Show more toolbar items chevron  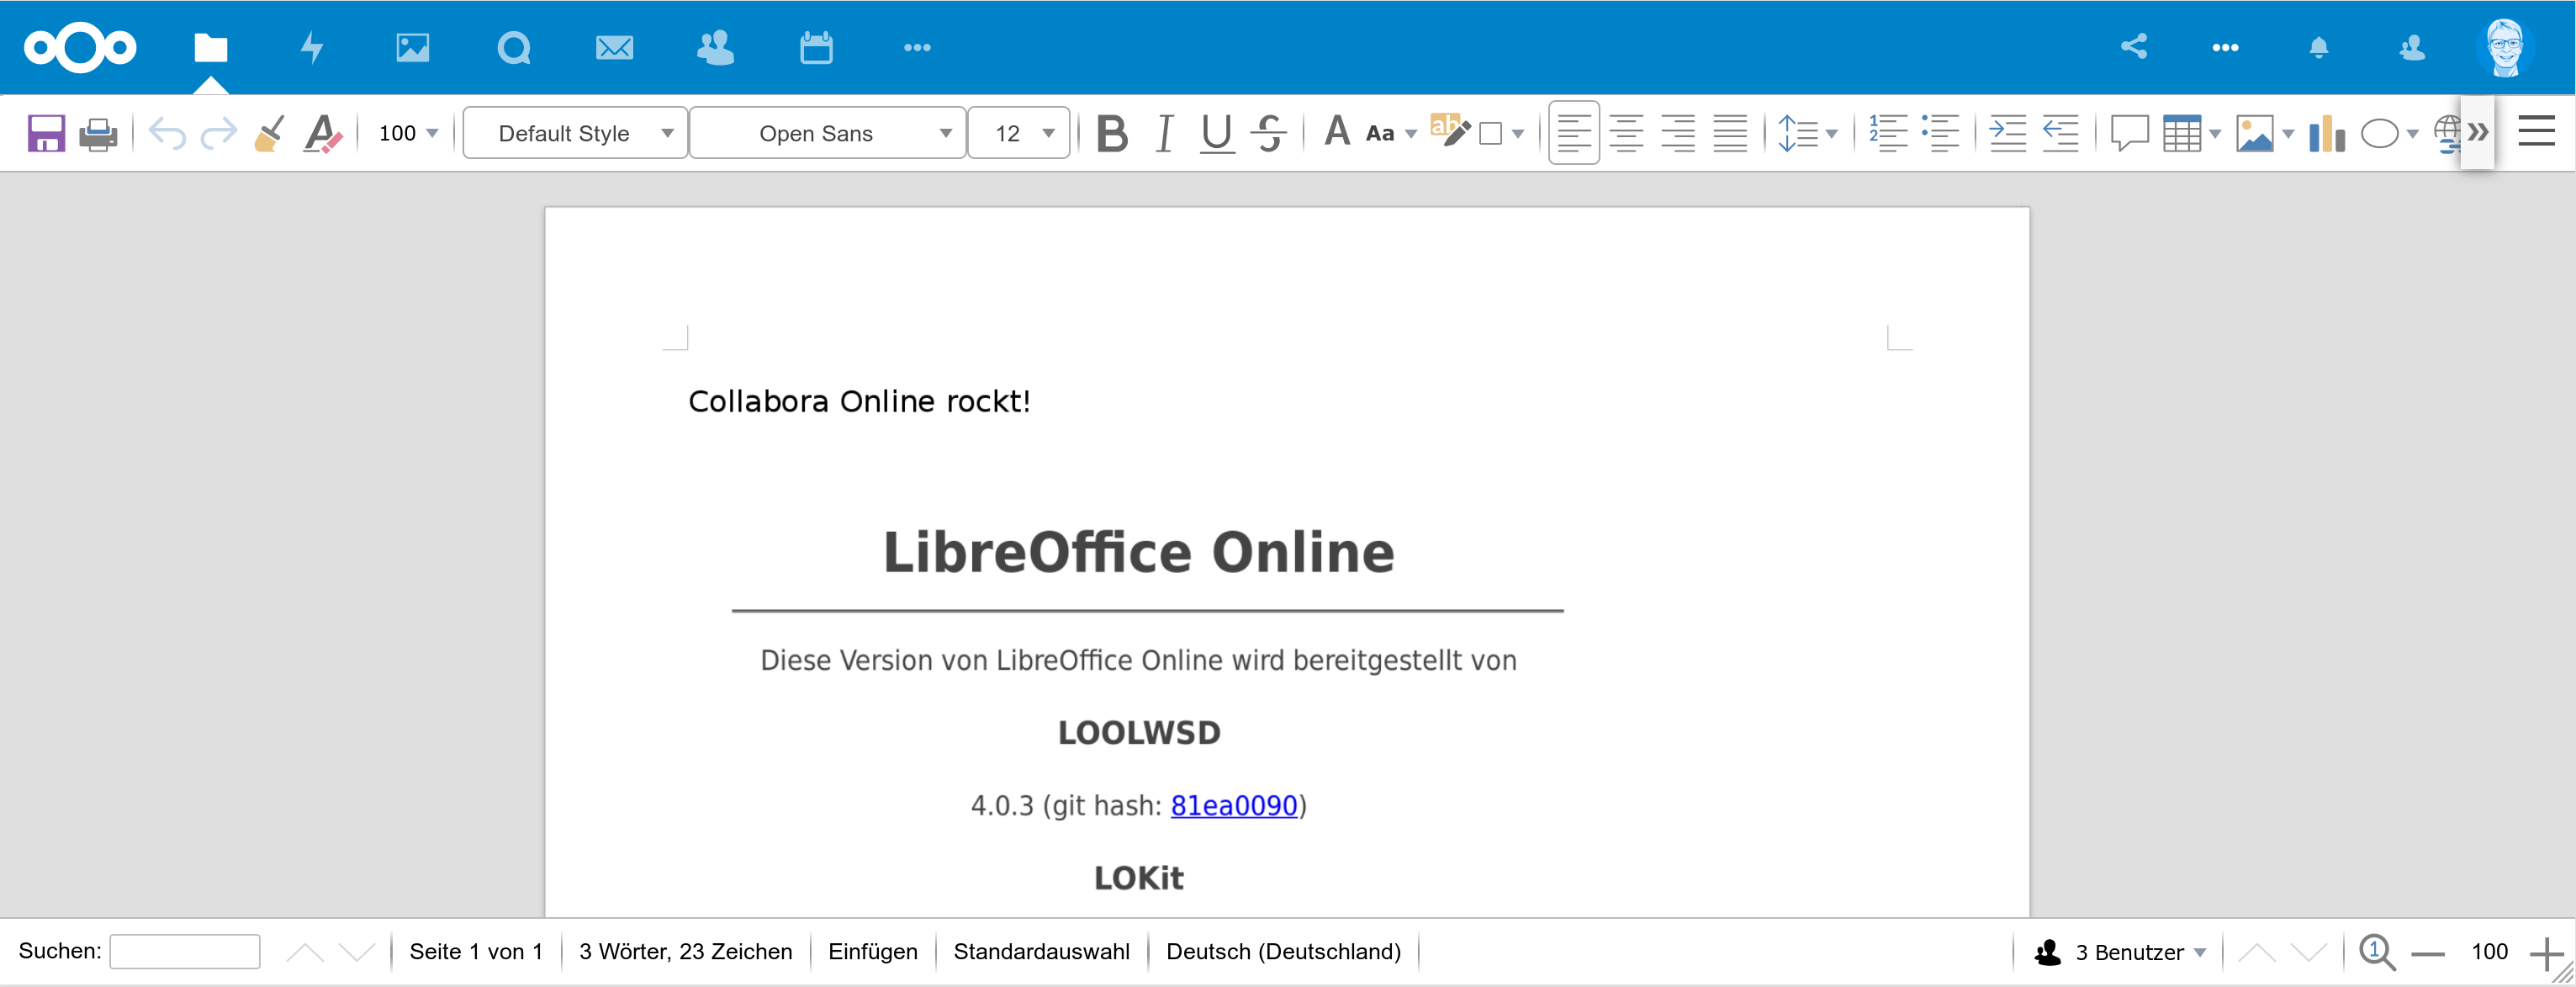2477,132
